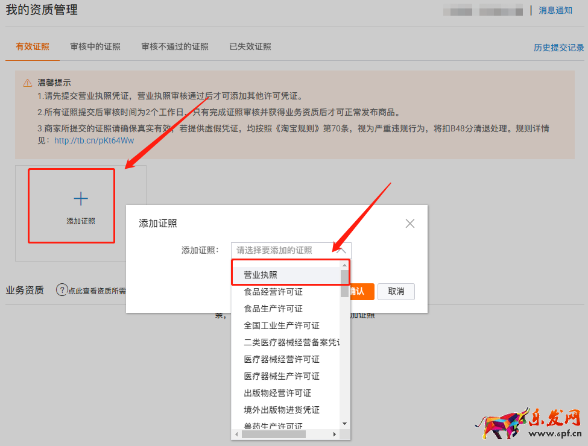Screen dimensions: 588x446
Task: Click the question mark help icon
Action: pos(62,290)
